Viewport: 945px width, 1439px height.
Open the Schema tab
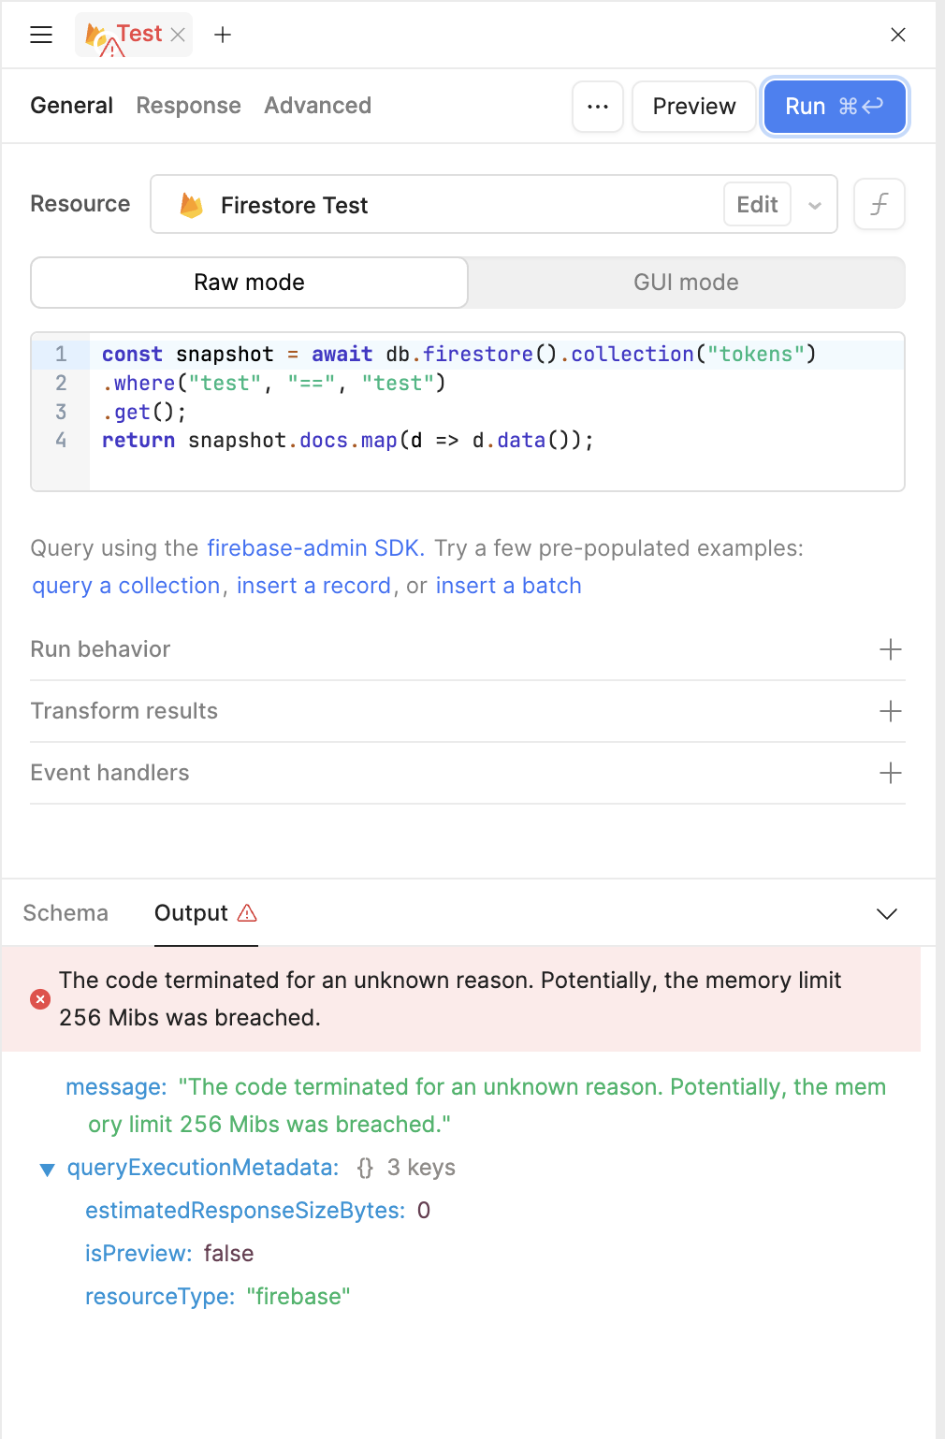(x=65, y=913)
